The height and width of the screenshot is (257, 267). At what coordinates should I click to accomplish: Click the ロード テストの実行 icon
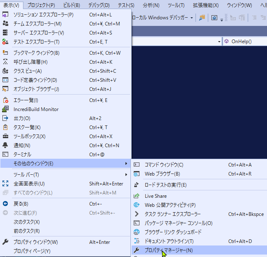point(137,185)
